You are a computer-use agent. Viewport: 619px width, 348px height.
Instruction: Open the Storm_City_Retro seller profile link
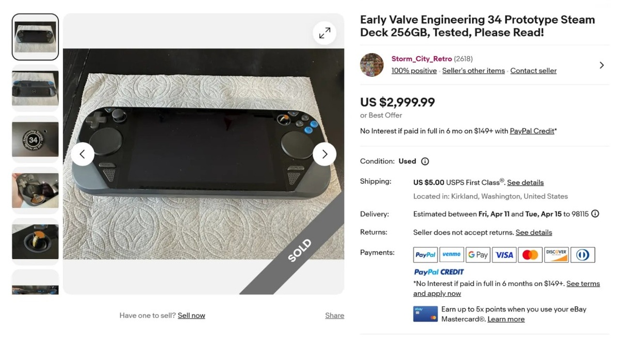421,59
